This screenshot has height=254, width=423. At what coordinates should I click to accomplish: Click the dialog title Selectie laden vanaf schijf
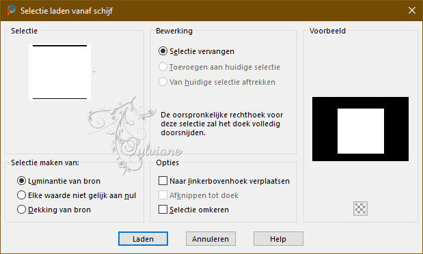67,11
